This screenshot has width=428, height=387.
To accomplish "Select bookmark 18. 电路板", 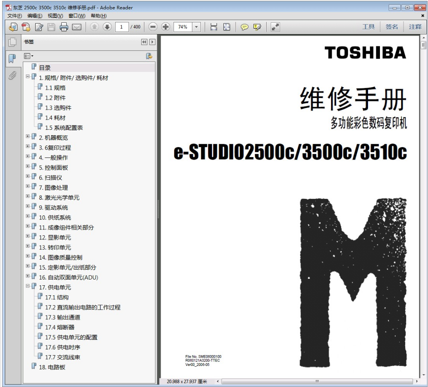I will click(x=52, y=367).
